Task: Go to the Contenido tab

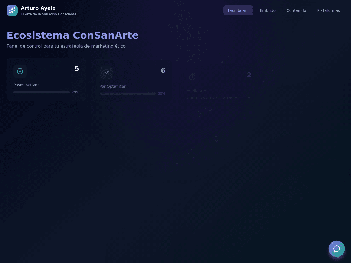Action: tap(296, 10)
